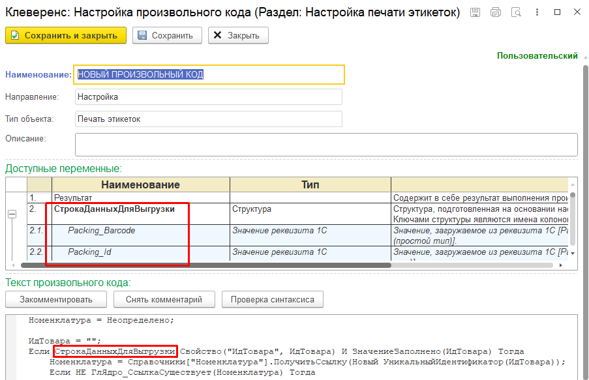This screenshot has height=380, width=589.
Task: Click the Закрыть button
Action: 238,36
